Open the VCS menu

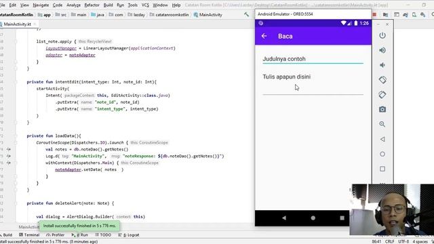pos(145,5)
